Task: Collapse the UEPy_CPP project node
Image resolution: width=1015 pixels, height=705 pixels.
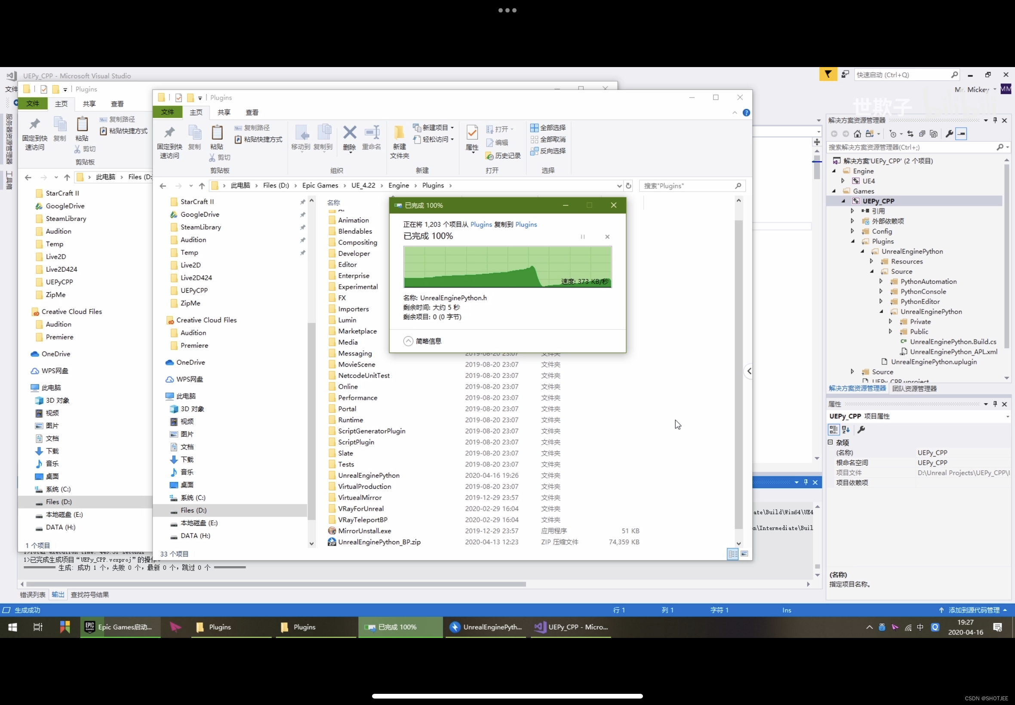Action: [x=843, y=201]
